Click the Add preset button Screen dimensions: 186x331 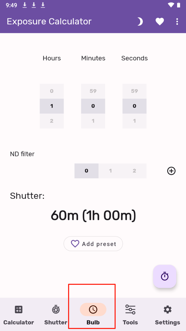coord(93,244)
